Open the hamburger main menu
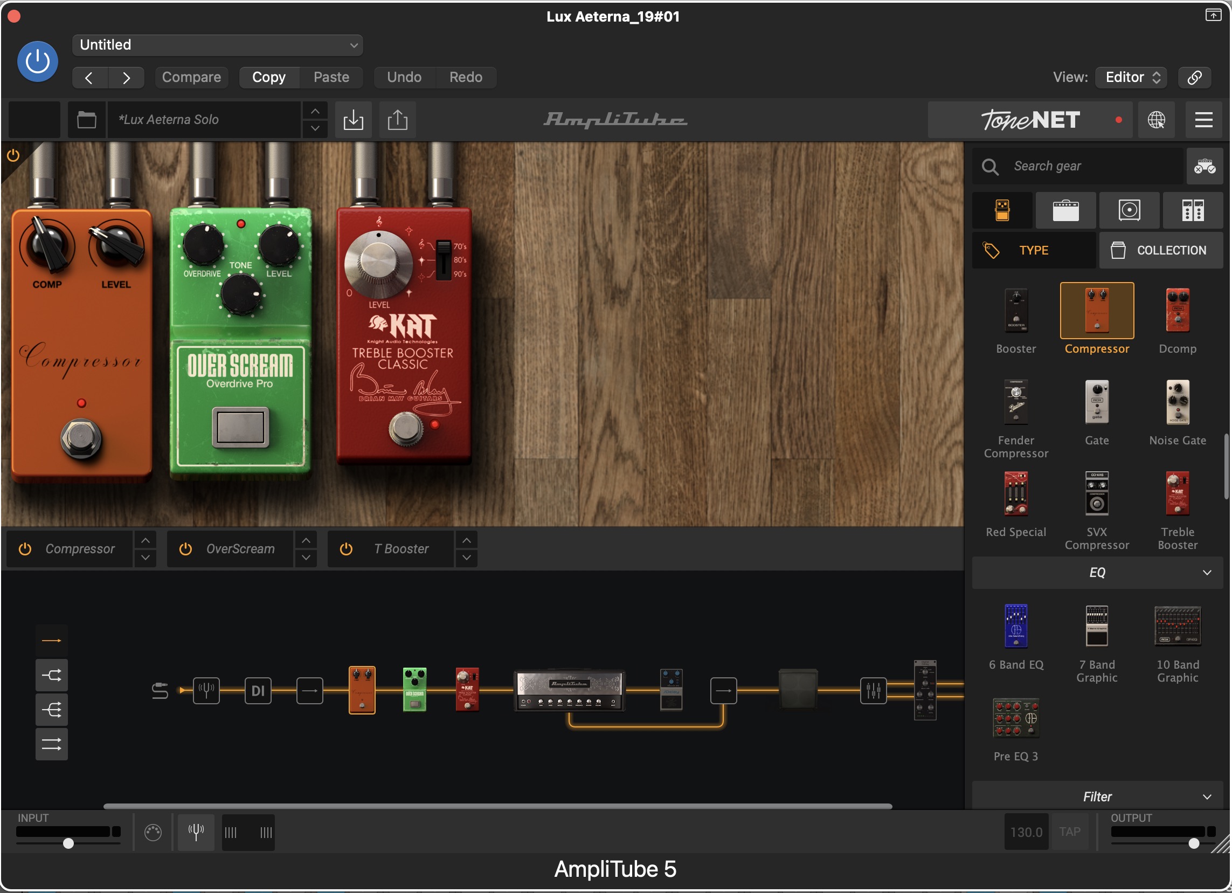Viewport: 1232px width, 893px height. pyautogui.click(x=1204, y=120)
